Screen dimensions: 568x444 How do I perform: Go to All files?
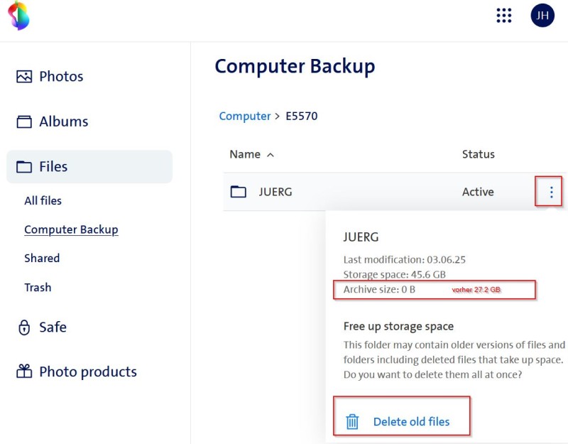point(43,201)
